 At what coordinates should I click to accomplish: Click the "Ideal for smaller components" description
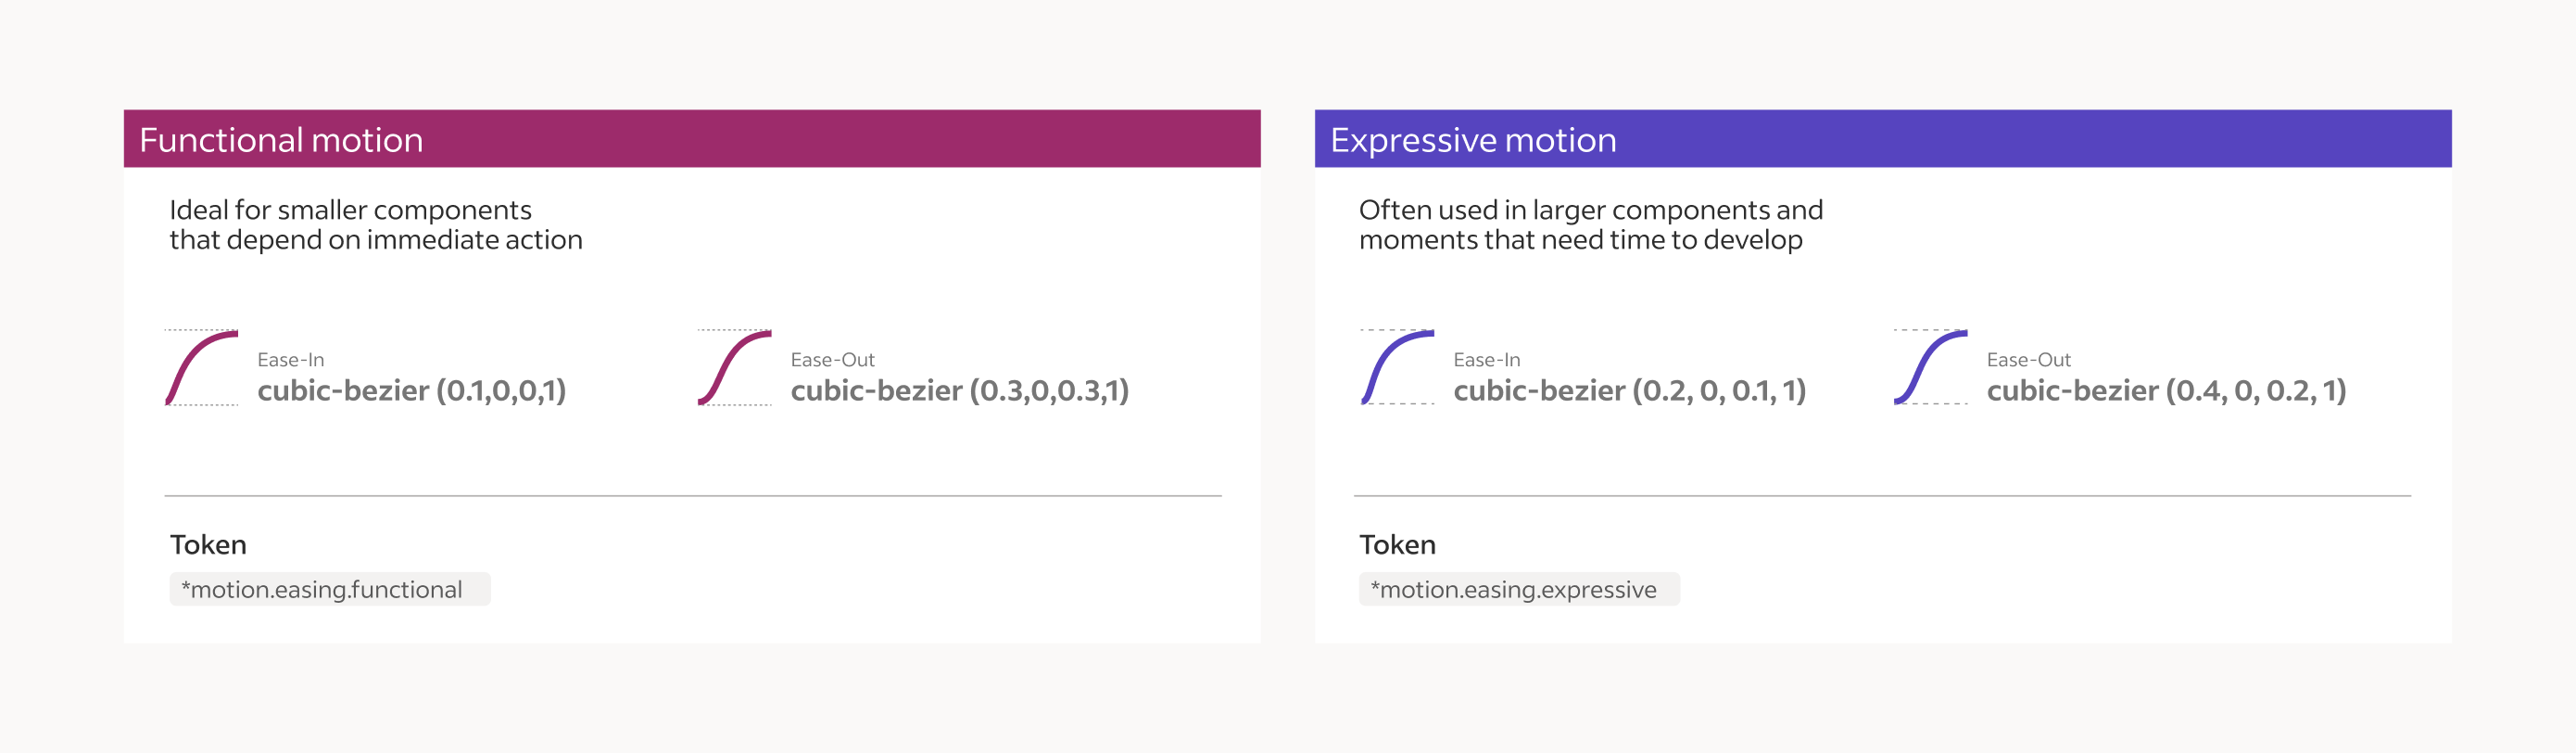click(375, 224)
